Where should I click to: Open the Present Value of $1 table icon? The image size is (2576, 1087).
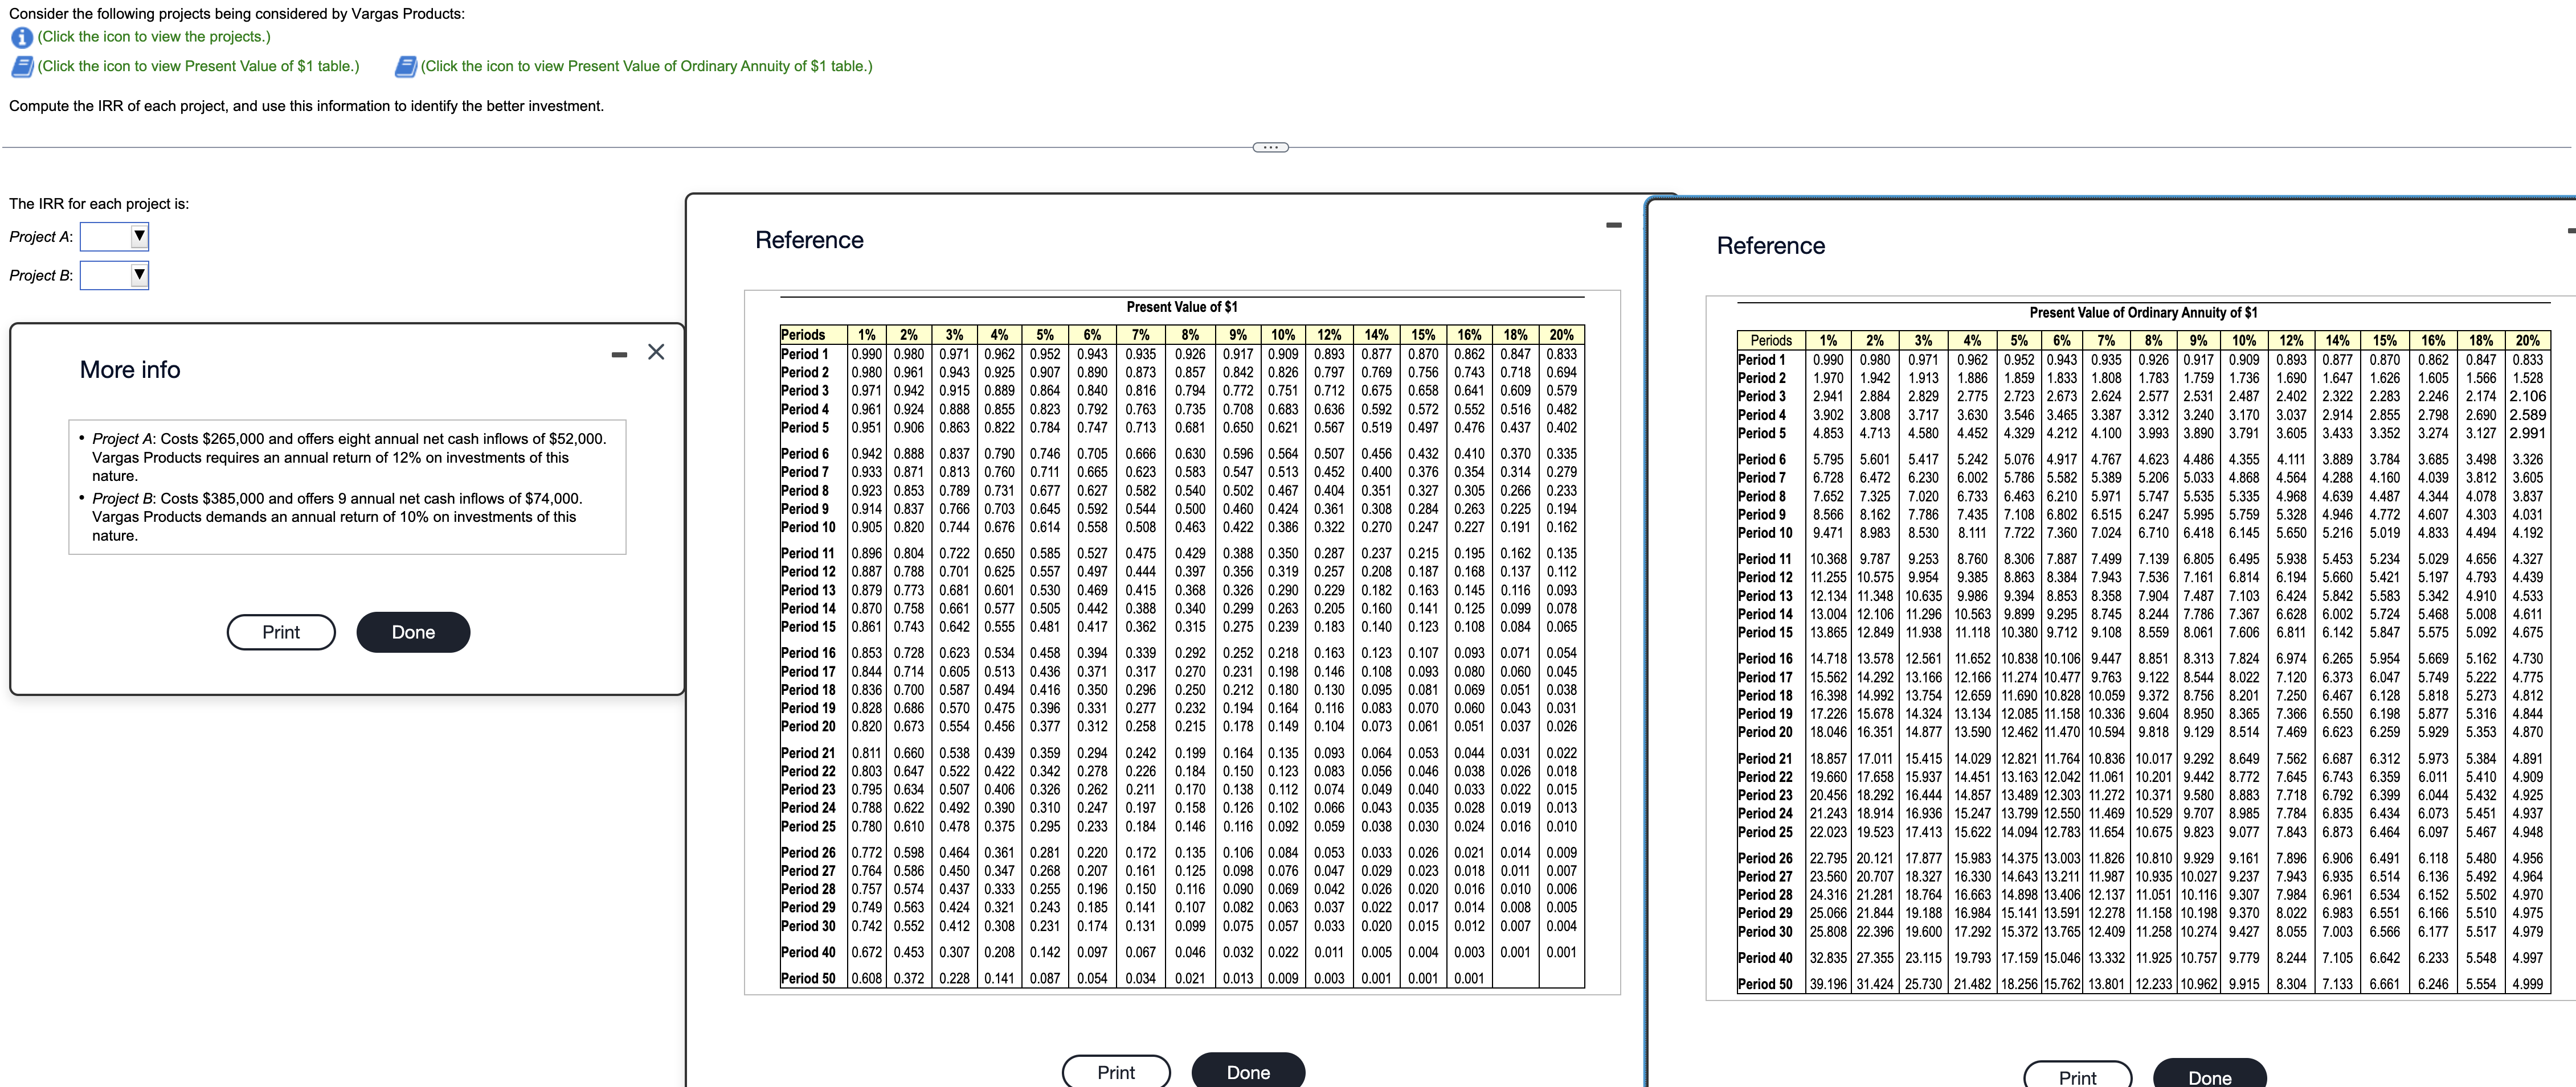(21, 67)
